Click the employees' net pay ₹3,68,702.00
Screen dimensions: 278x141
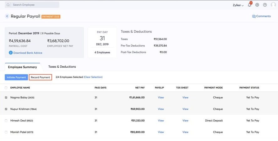(58, 41)
